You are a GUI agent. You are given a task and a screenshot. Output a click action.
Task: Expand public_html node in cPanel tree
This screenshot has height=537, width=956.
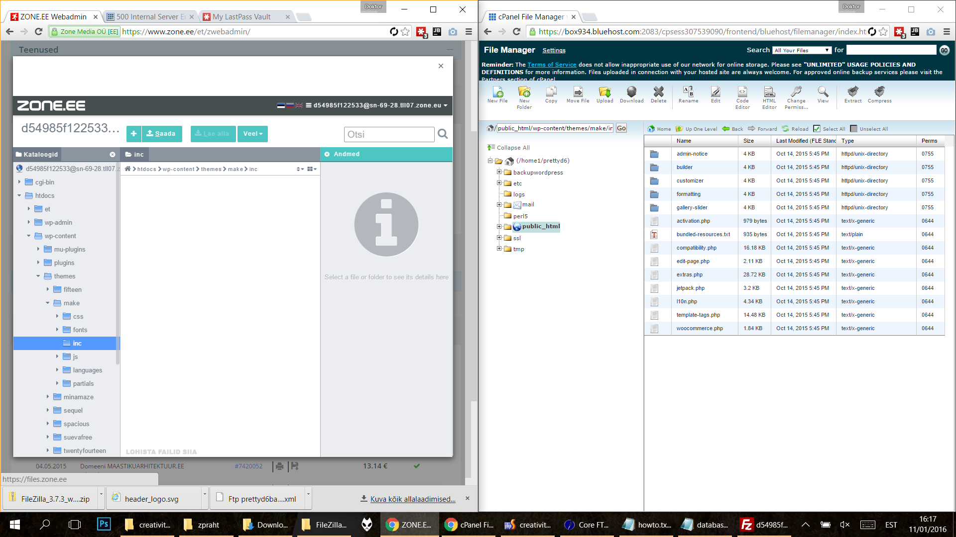(499, 226)
